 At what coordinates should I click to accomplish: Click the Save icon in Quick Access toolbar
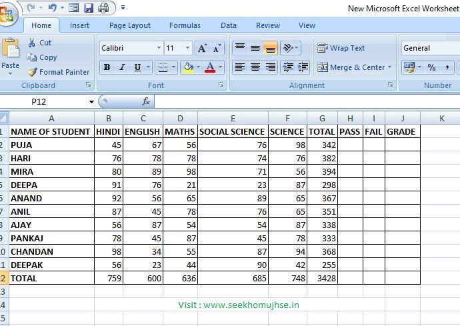pyautogui.click(x=88, y=8)
